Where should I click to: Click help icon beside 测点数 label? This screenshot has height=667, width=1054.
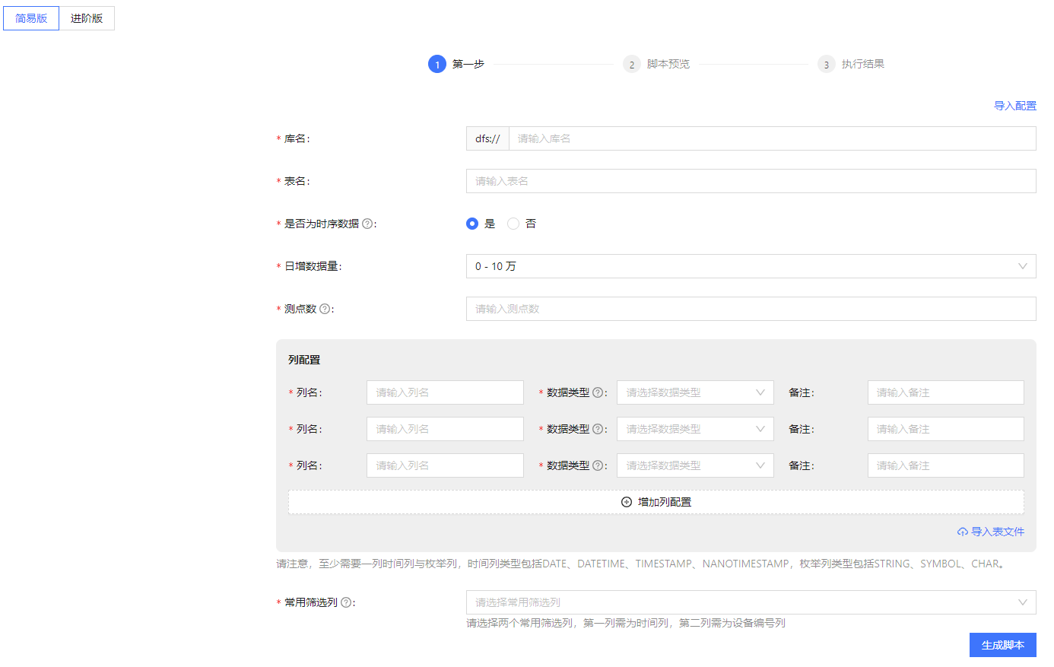(x=325, y=309)
